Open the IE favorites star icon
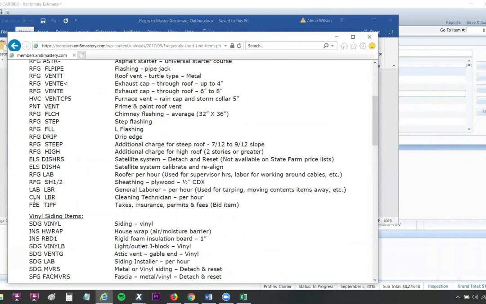Viewport: 486px width, 304px height. [353, 46]
